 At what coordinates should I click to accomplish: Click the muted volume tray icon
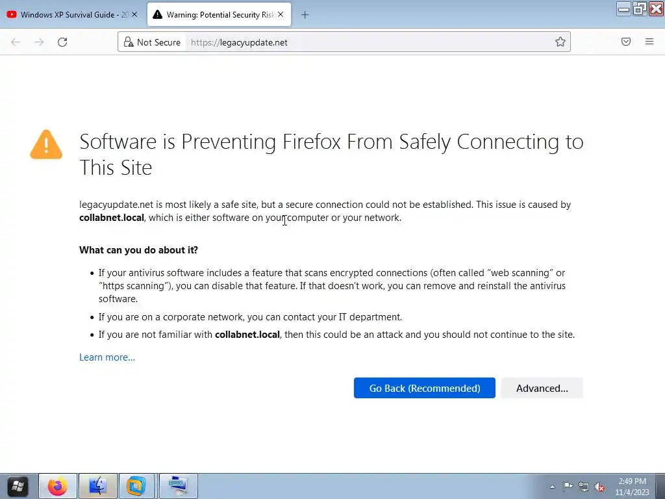coord(599,487)
